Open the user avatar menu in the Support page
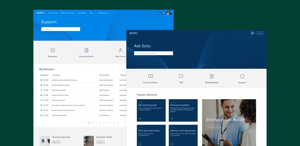300x146 pixels. pyautogui.click(x=169, y=13)
